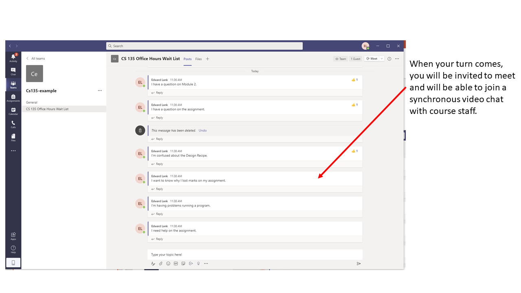This screenshot has height=293, width=521.
Task: Click Undo on the deleted message
Action: [x=203, y=131]
